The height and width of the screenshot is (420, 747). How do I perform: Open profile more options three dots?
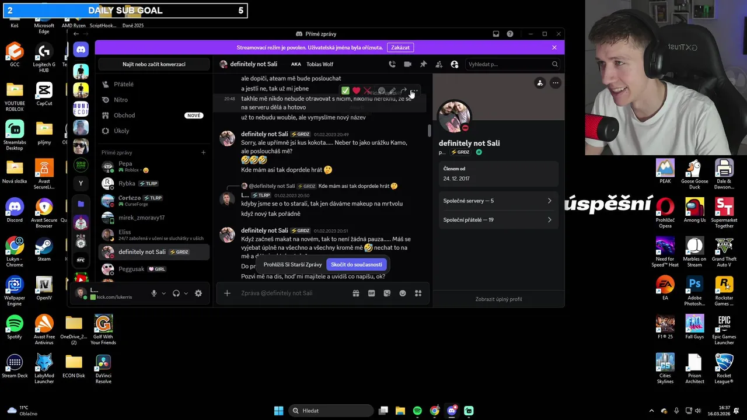pyautogui.click(x=556, y=83)
